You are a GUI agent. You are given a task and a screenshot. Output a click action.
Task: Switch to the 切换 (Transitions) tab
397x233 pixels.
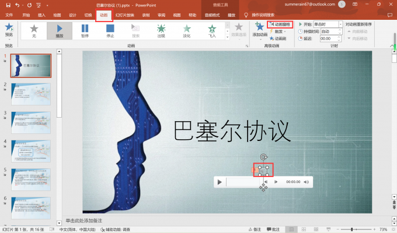point(88,15)
